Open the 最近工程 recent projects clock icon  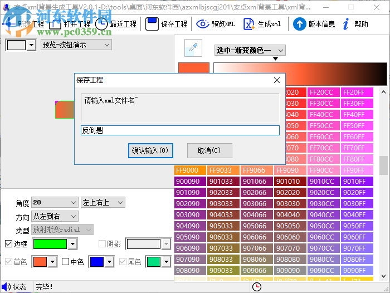tap(101, 24)
